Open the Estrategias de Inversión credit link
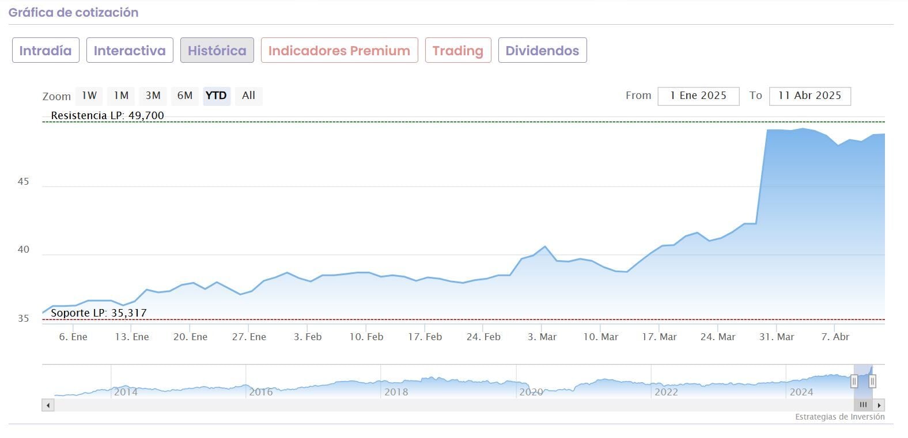This screenshot has height=438, width=908. [839, 417]
